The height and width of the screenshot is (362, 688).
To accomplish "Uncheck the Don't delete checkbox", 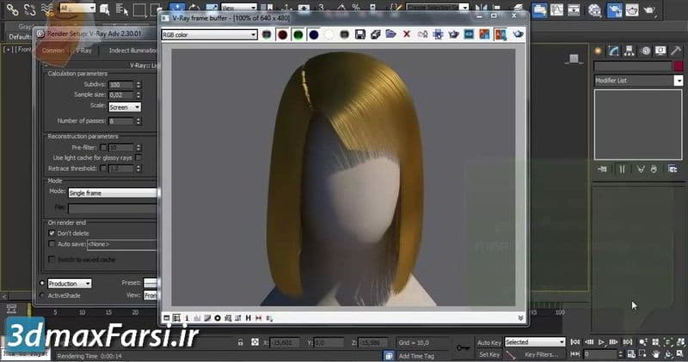I will (x=52, y=232).
